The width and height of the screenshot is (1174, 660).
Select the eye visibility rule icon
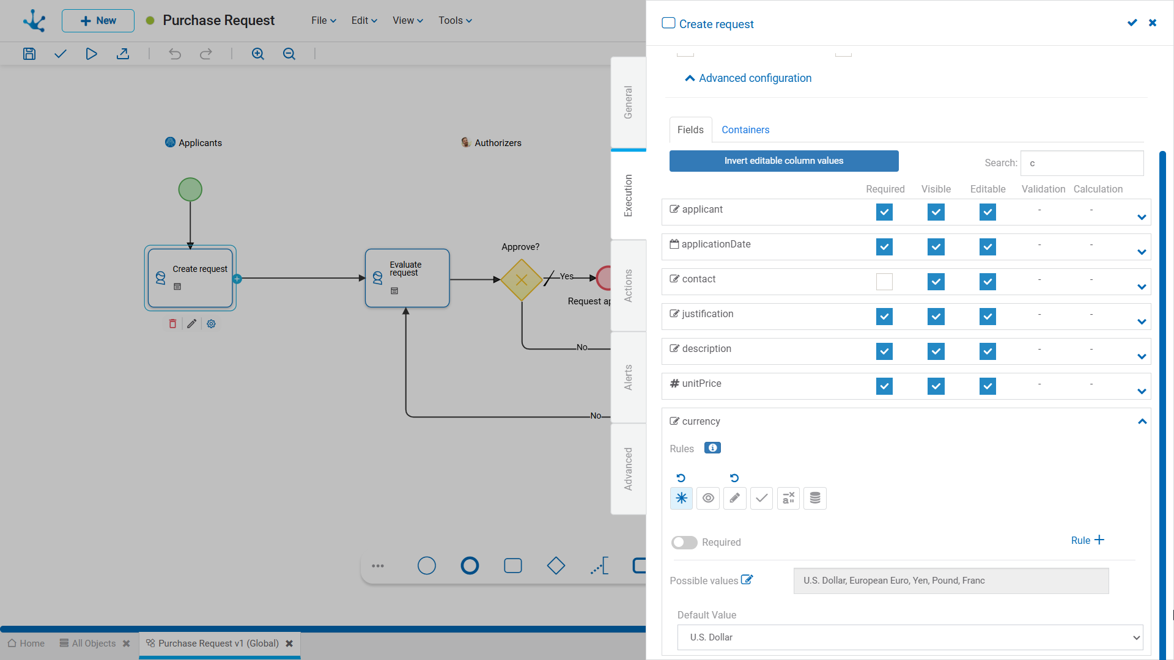708,498
